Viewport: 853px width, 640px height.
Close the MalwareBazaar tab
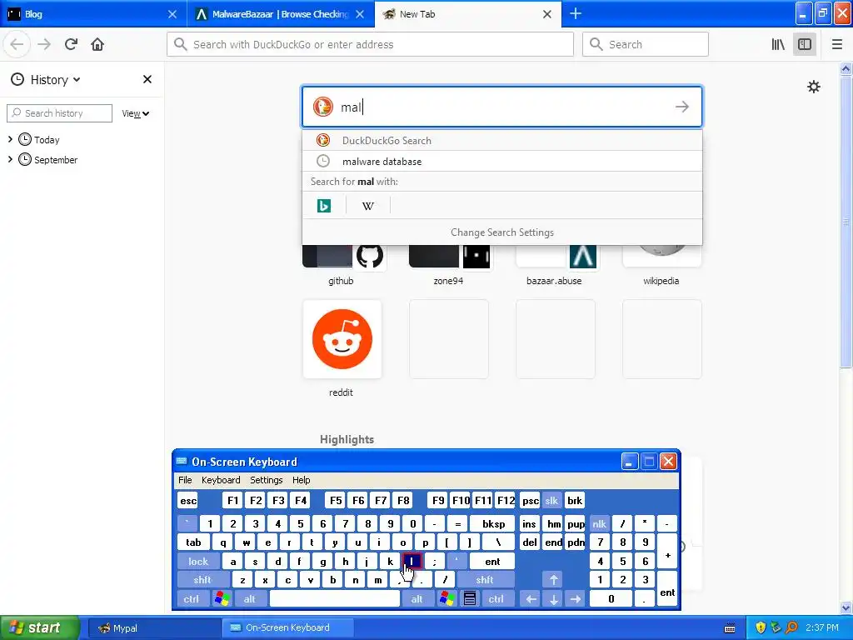tap(360, 14)
